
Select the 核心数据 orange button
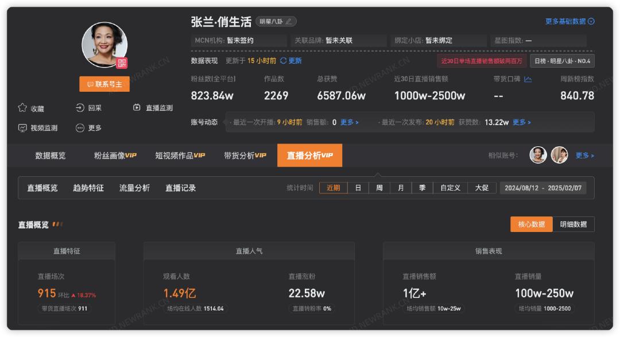(x=531, y=224)
